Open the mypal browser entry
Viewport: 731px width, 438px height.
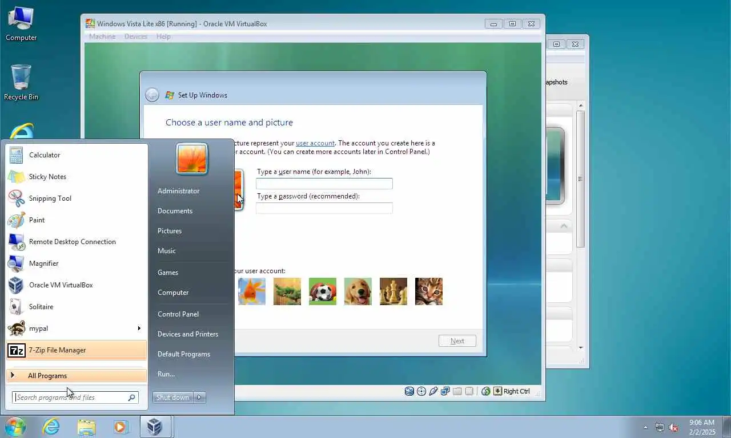[x=77, y=328]
